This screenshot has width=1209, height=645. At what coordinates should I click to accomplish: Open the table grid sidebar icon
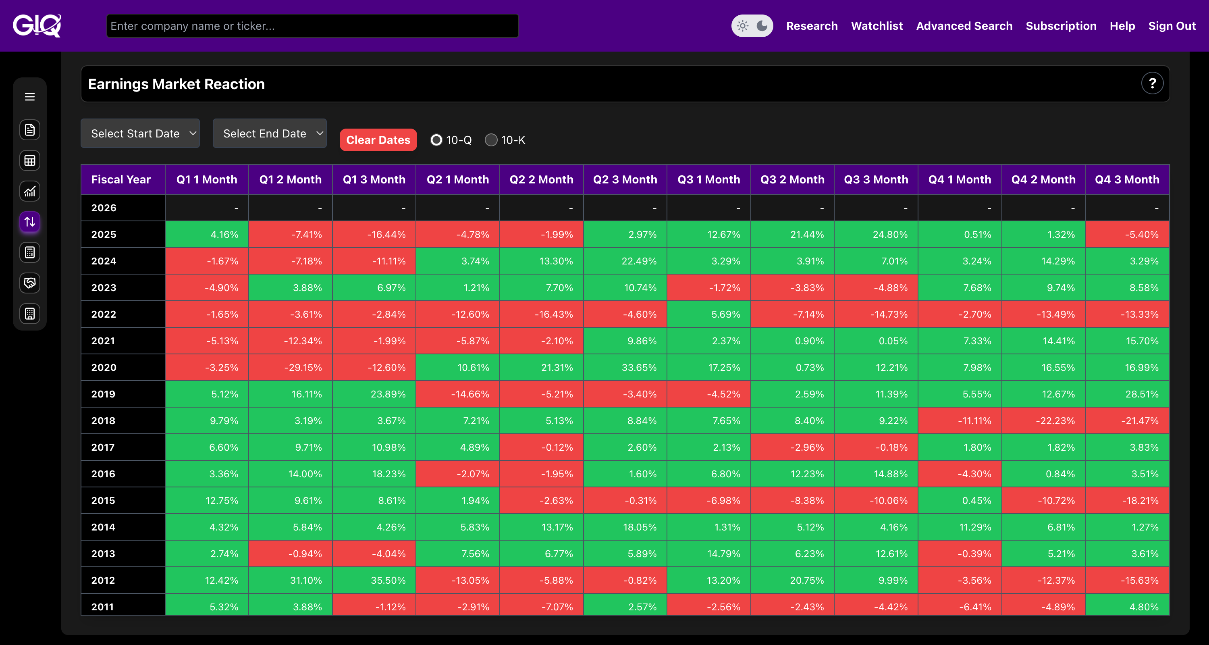click(x=29, y=160)
